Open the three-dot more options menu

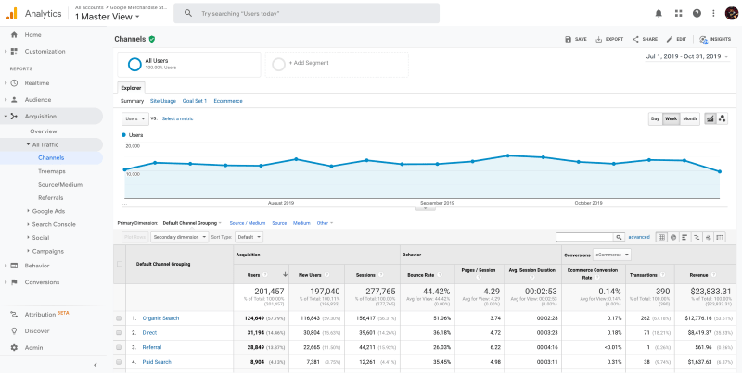[713, 13]
